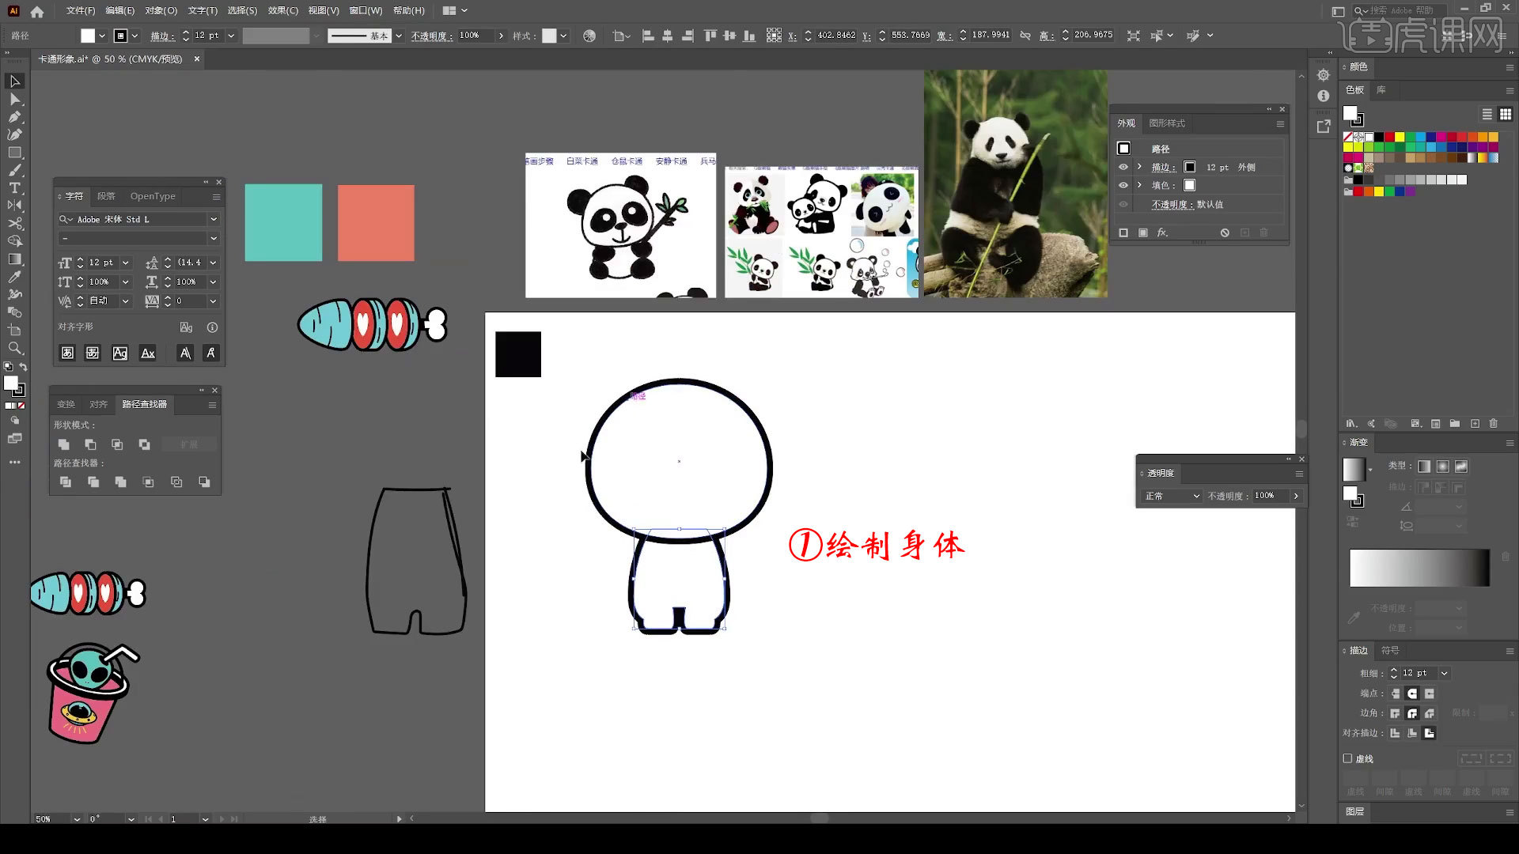Image resolution: width=1519 pixels, height=854 pixels.
Task: Toggle visibility of the opacity (不透明度) appearance row
Action: [x=1123, y=204]
